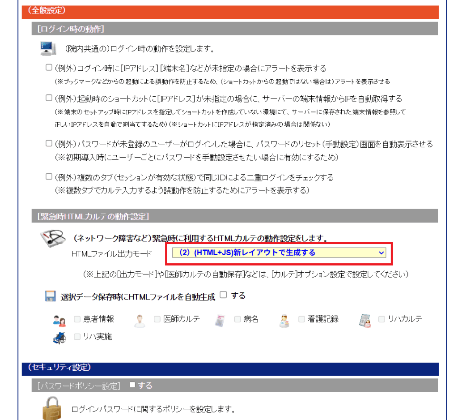The width and height of the screenshot is (458, 420).
Task: Click the computer monitor icon under ログイン時の動作
Action: [x=47, y=48]
